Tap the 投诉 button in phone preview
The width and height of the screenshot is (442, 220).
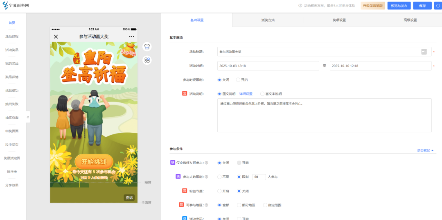[x=129, y=197]
